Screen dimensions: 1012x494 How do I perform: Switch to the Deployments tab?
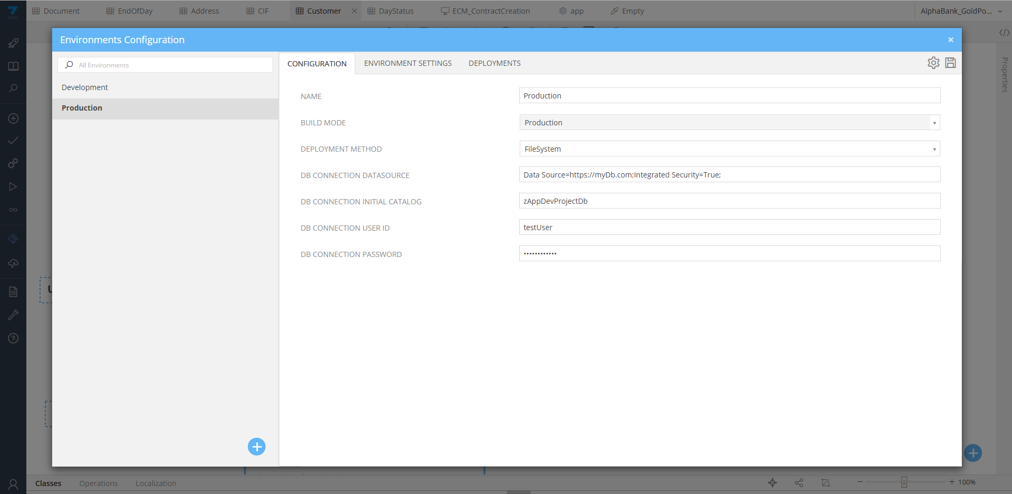494,63
